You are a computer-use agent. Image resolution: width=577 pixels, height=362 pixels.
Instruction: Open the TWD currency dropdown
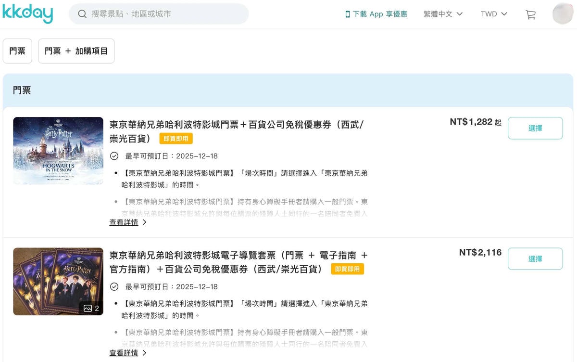494,14
